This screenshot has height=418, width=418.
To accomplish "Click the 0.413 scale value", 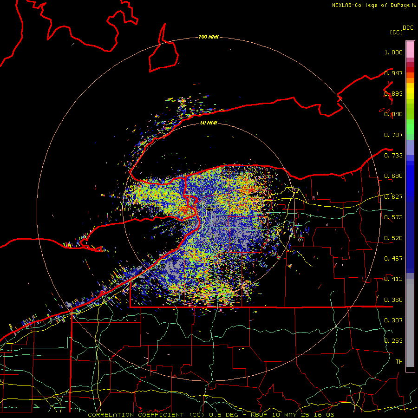I will click(x=393, y=279).
